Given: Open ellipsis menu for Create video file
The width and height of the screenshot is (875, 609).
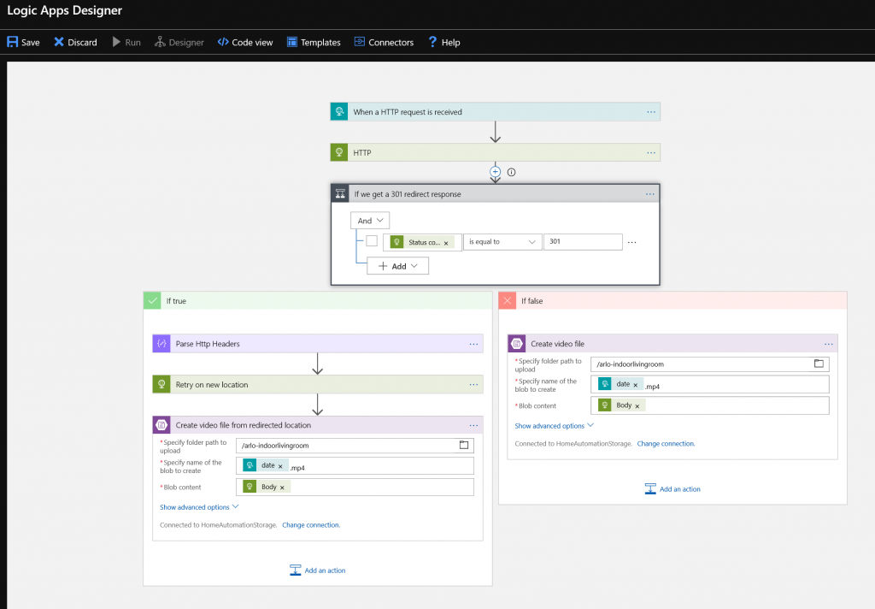Looking at the screenshot, I should 829,344.
